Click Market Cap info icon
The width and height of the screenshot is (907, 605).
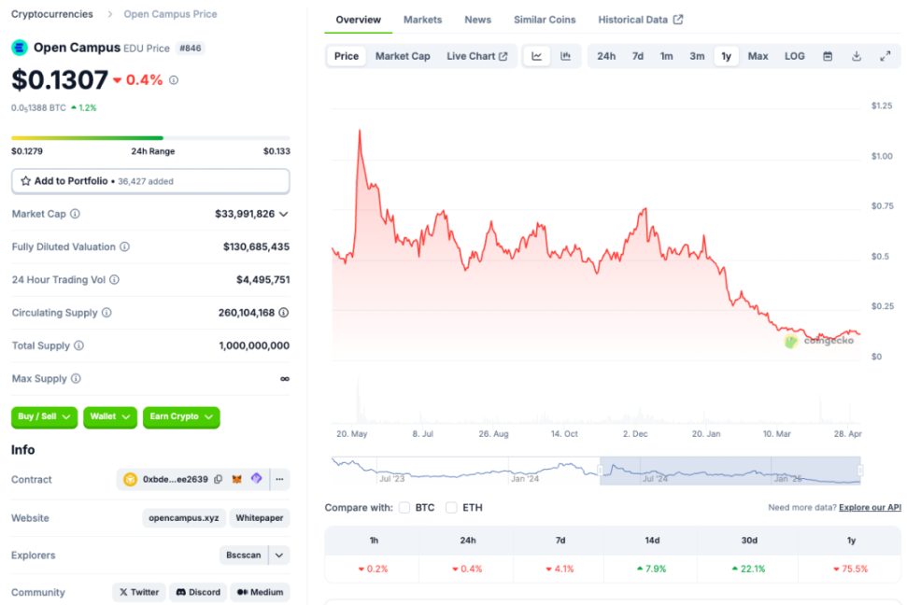pyautogui.click(x=76, y=214)
